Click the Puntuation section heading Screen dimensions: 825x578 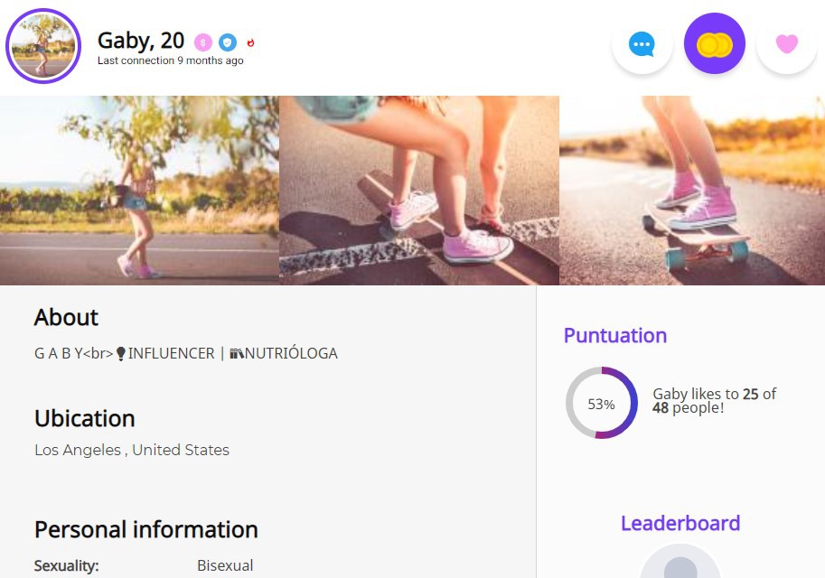[615, 335]
